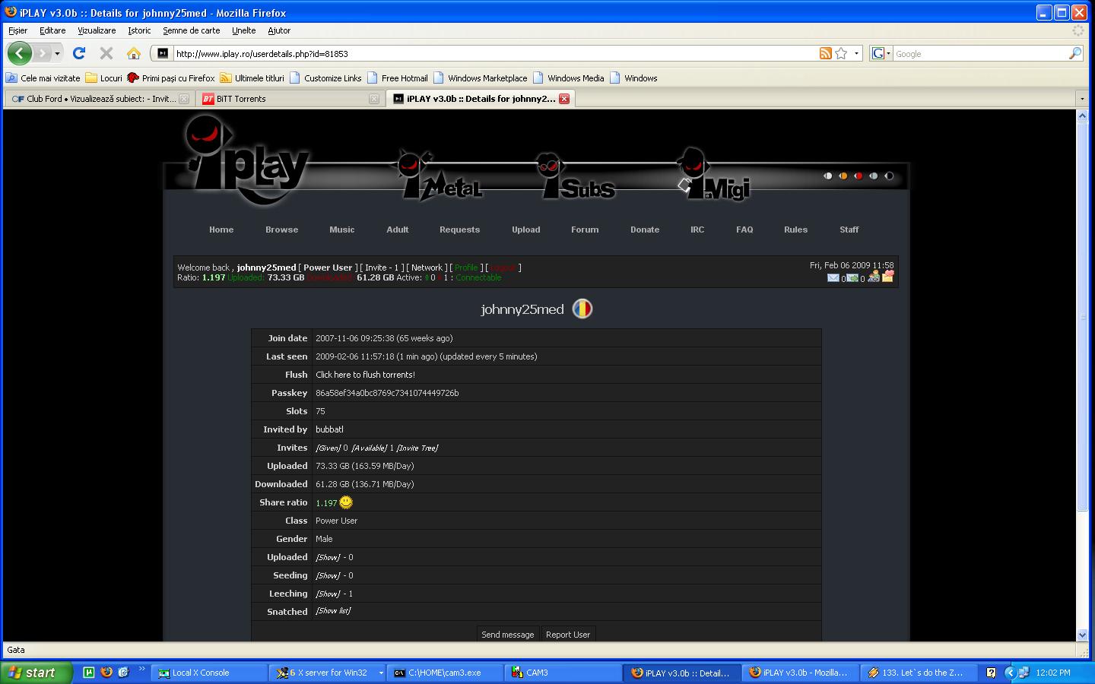1095x684 pixels.
Task: Open the list all tabs dropdown
Action: click(x=1082, y=99)
